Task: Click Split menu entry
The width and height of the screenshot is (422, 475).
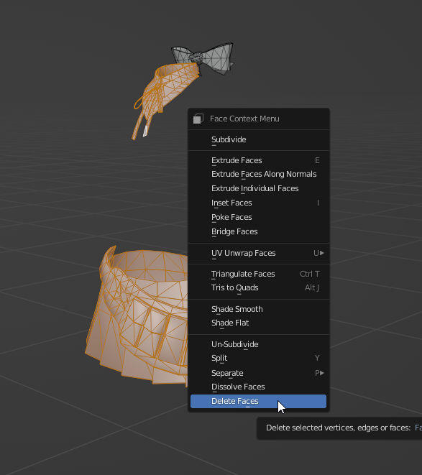Action: (x=258, y=358)
